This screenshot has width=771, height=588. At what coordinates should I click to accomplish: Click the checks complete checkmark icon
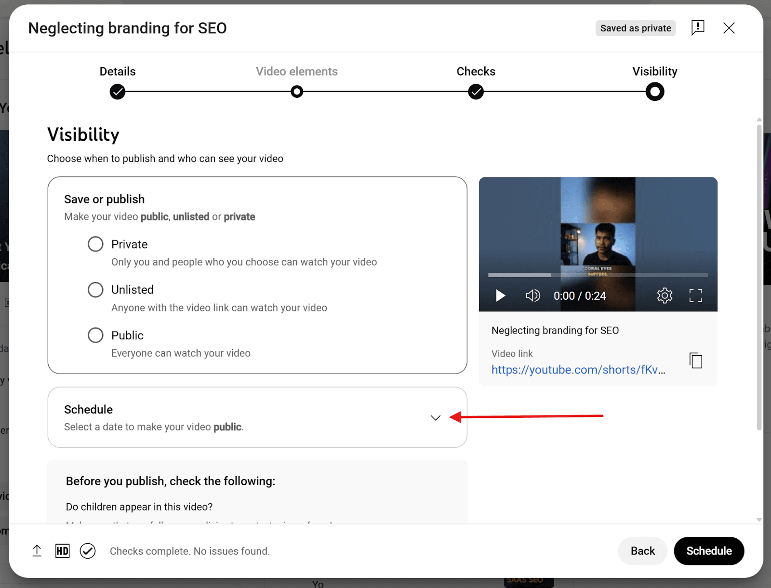point(88,551)
